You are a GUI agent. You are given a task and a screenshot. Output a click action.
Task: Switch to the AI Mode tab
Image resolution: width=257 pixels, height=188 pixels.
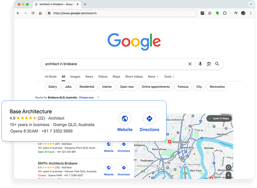(51, 77)
